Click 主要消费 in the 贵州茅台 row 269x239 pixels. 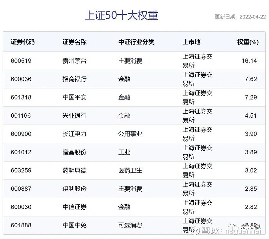point(130,61)
